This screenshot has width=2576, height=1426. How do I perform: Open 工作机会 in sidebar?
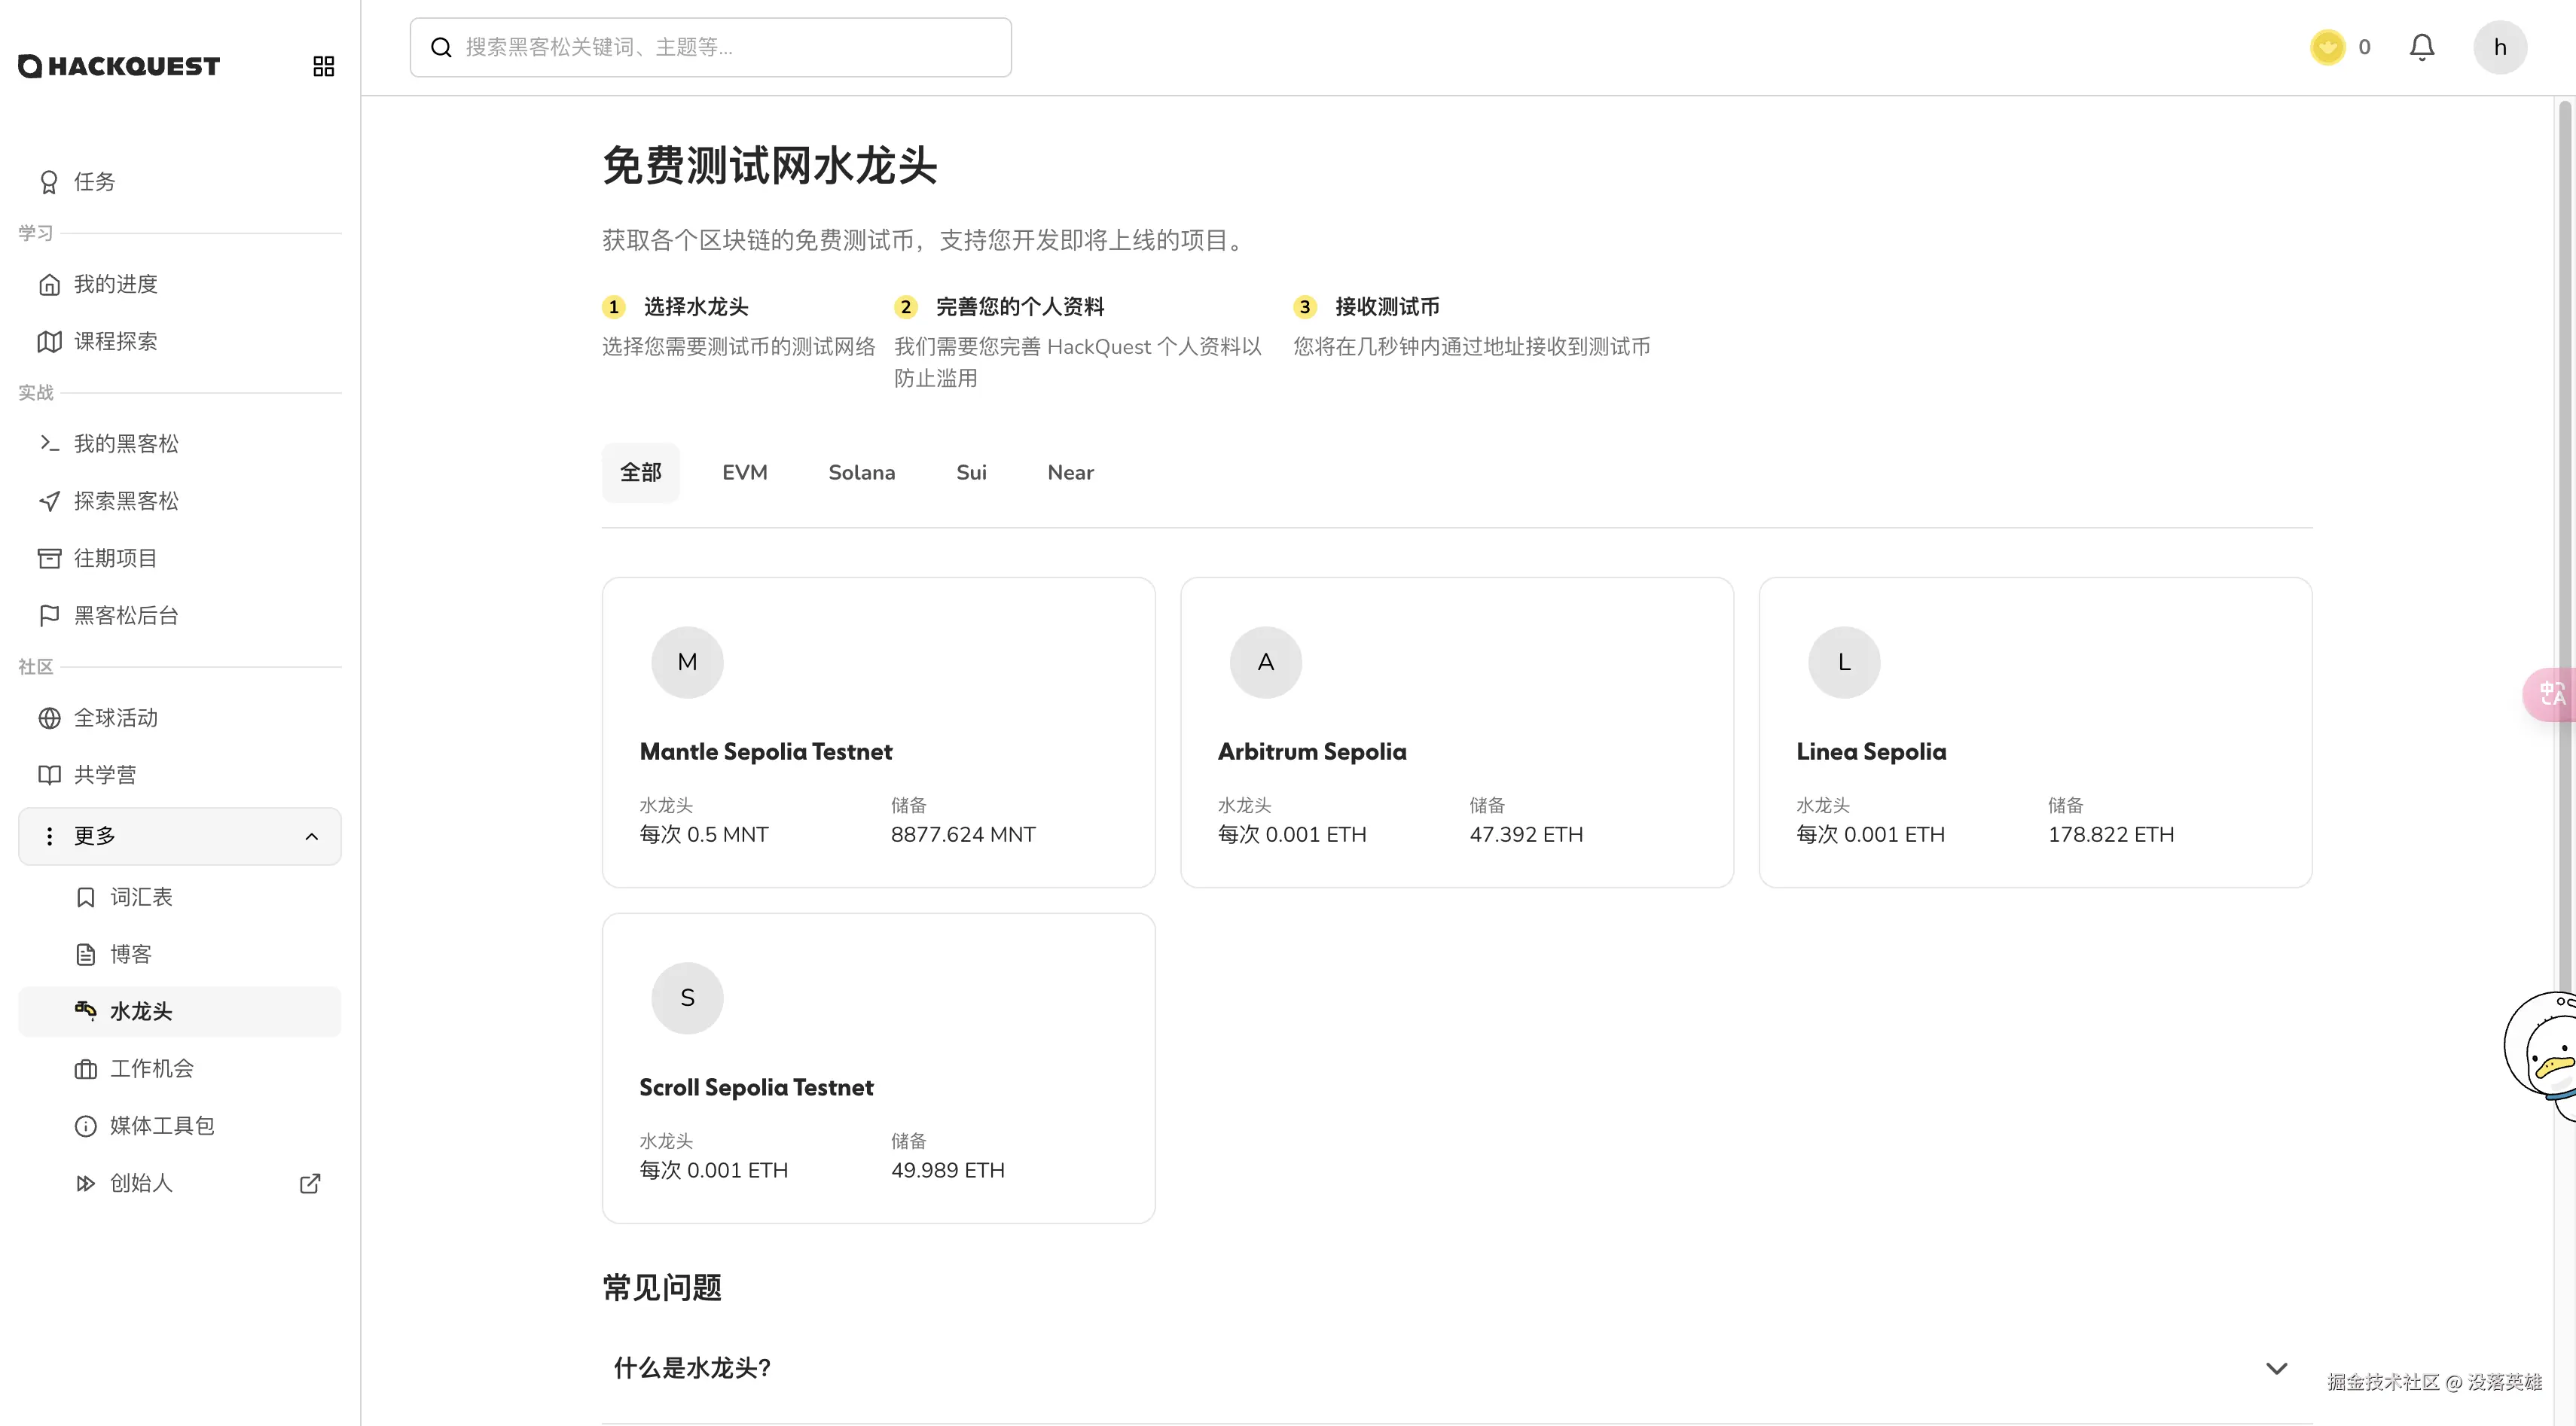click(180, 1069)
